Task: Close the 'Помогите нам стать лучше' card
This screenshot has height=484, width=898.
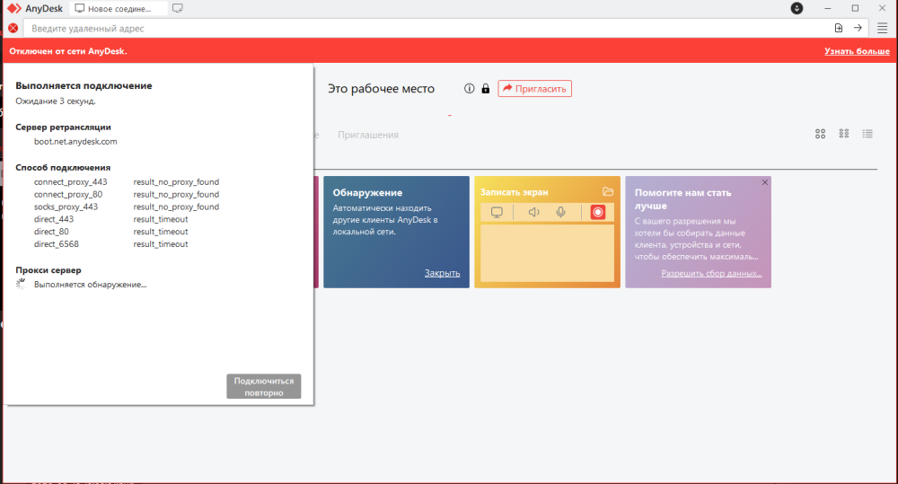Action: pyautogui.click(x=764, y=182)
